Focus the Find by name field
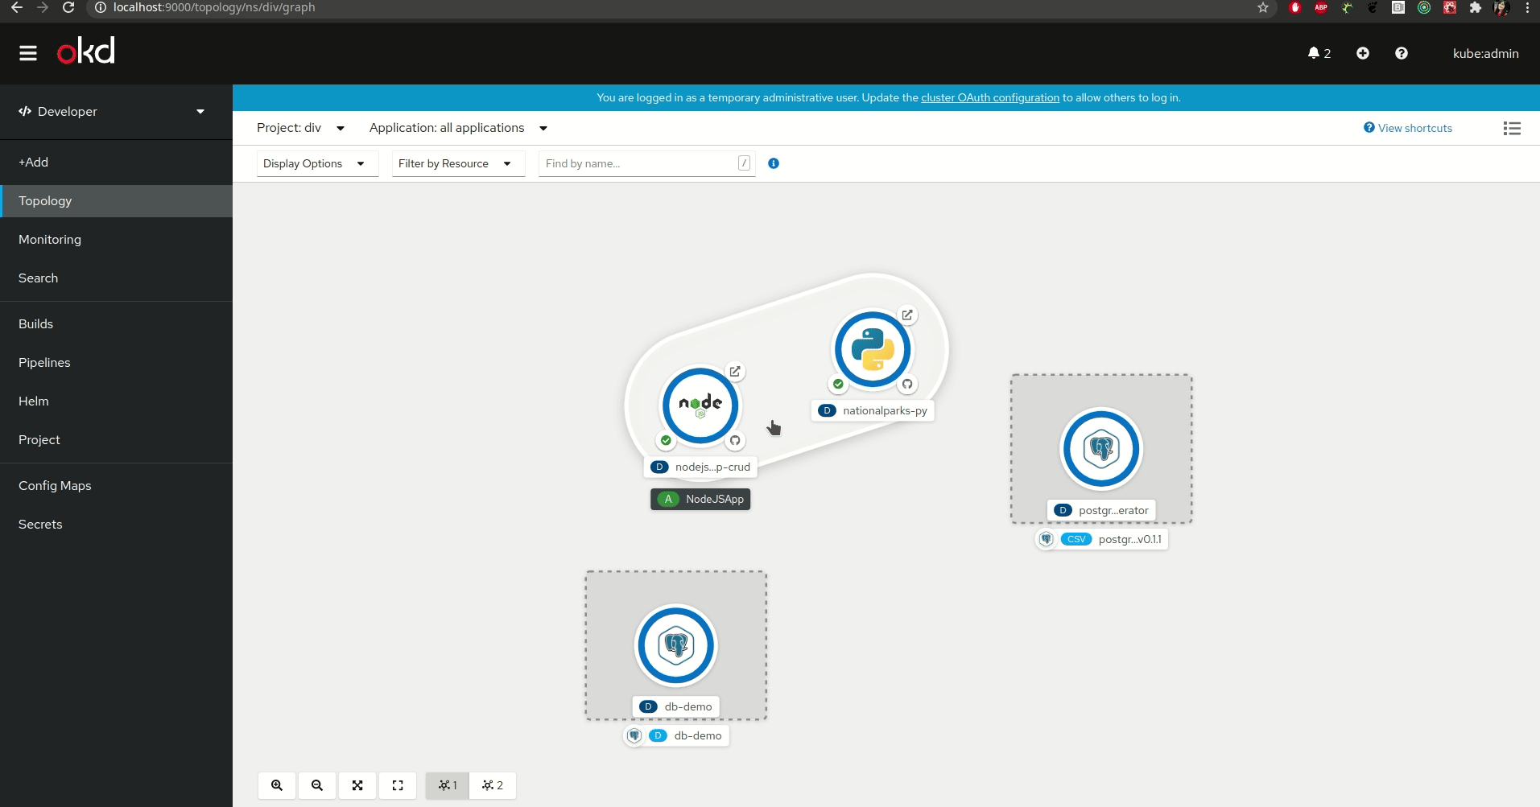 tap(646, 163)
